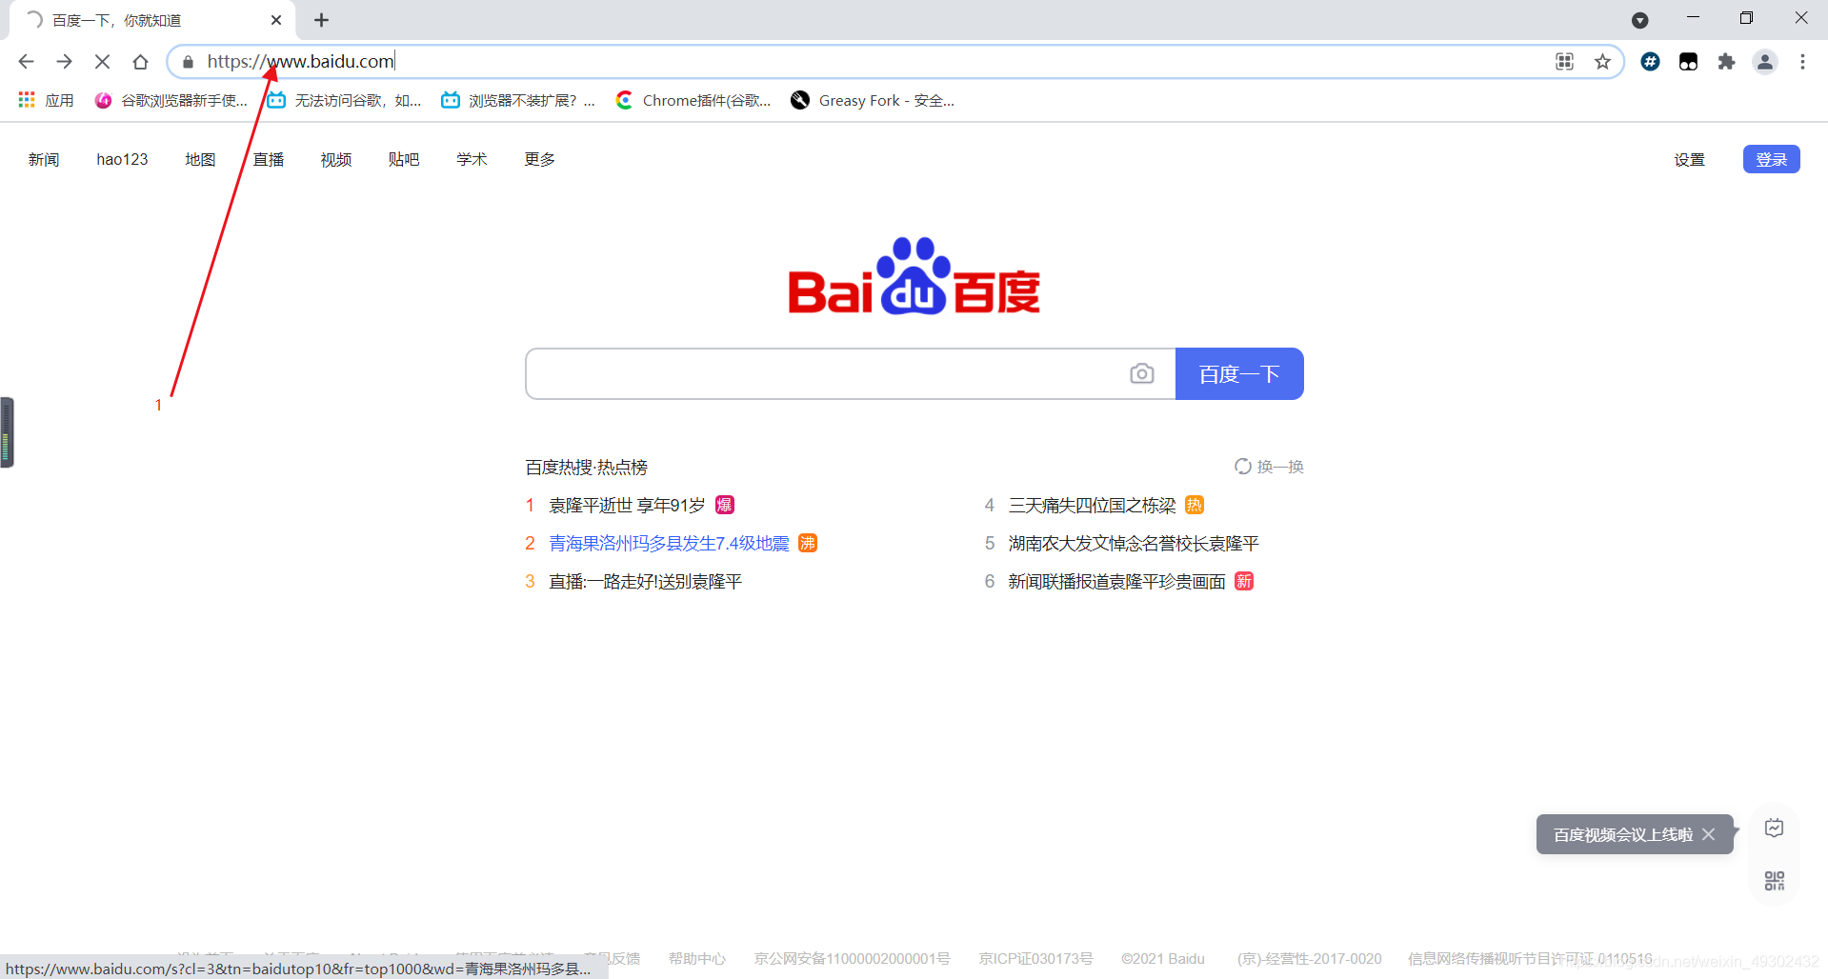1828x979 pixels.
Task: Open hot search 新闻联播报道袁隆平珍贵画面
Action: pyautogui.click(x=1116, y=582)
